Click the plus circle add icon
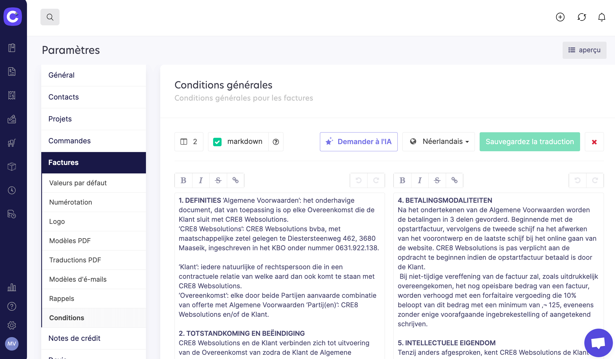Image resolution: width=615 pixels, height=359 pixels. tap(560, 17)
